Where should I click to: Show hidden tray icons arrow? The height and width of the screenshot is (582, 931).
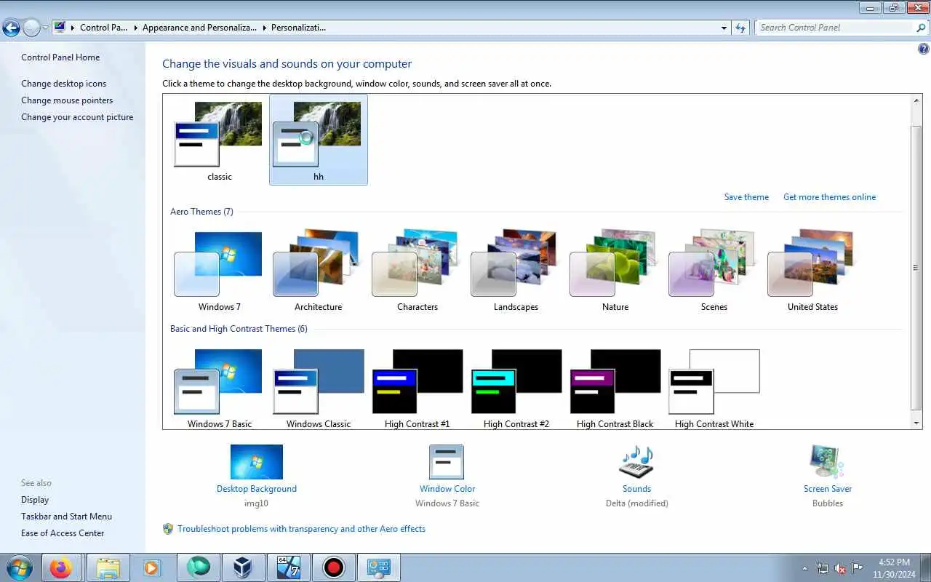pos(804,568)
